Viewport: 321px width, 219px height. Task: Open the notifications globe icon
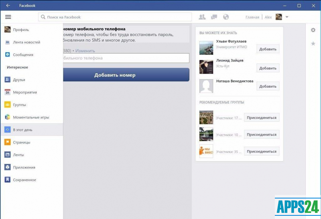[226, 17]
